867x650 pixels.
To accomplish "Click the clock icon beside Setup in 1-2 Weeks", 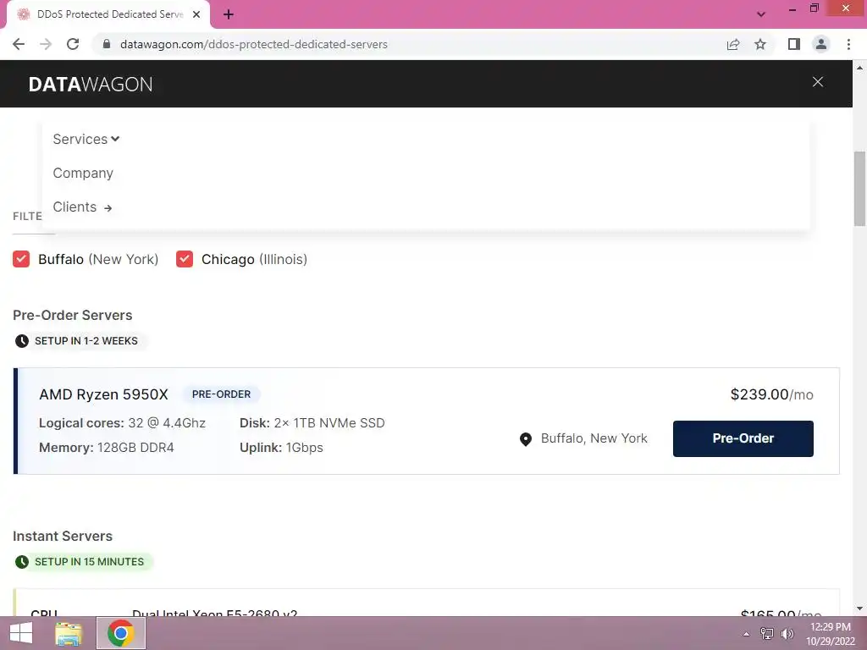I will point(21,341).
